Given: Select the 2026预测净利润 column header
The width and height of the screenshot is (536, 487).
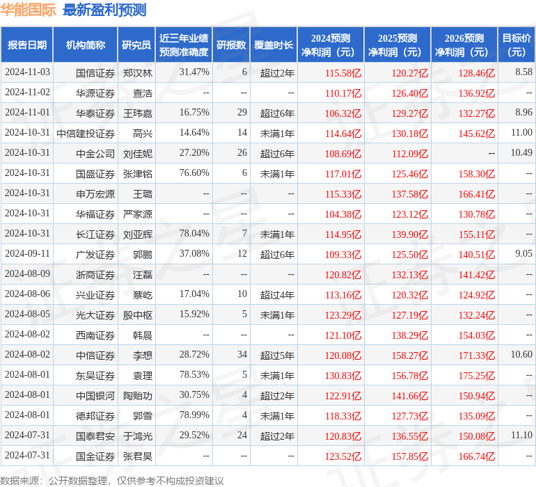Looking at the screenshot, I should tap(464, 45).
